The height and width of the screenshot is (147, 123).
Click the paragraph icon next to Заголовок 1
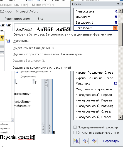(116, 23)
